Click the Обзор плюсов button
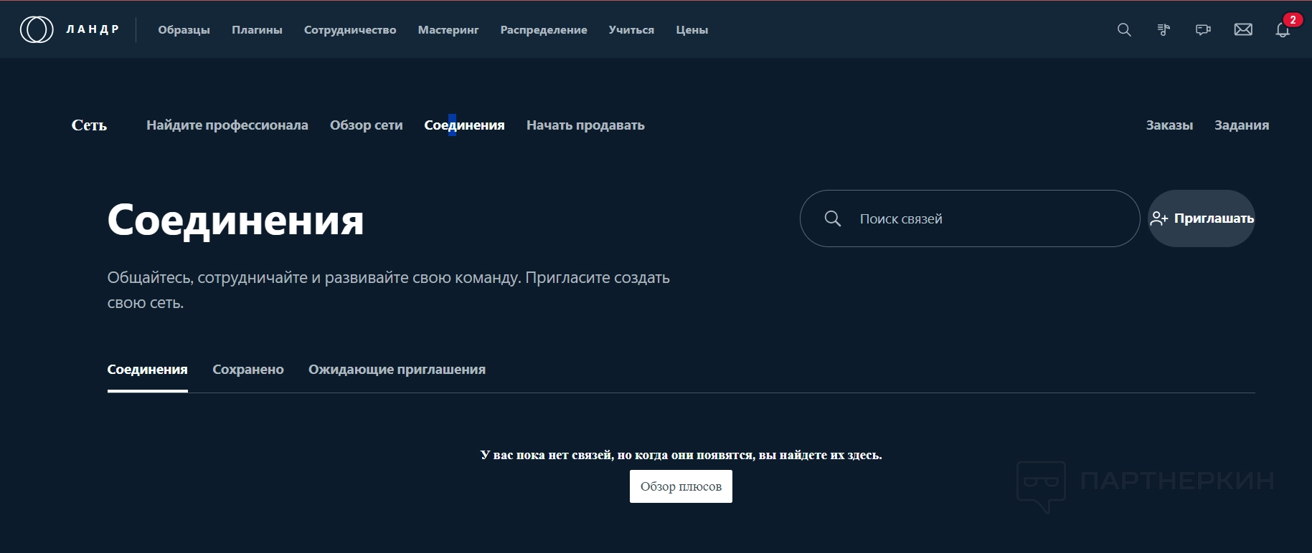 pyautogui.click(x=681, y=486)
